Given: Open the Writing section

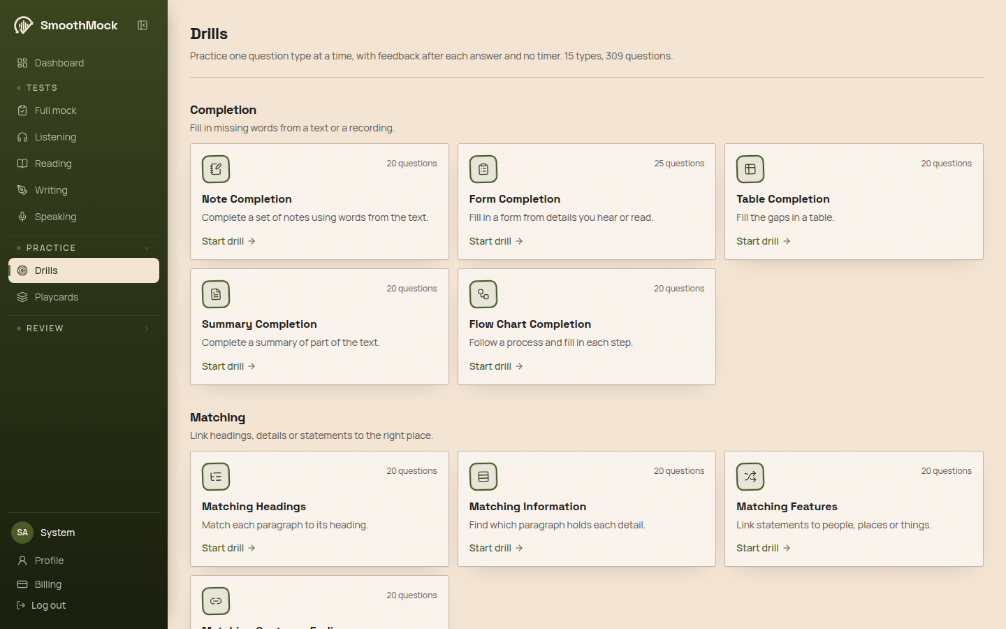Looking at the screenshot, I should (x=84, y=190).
